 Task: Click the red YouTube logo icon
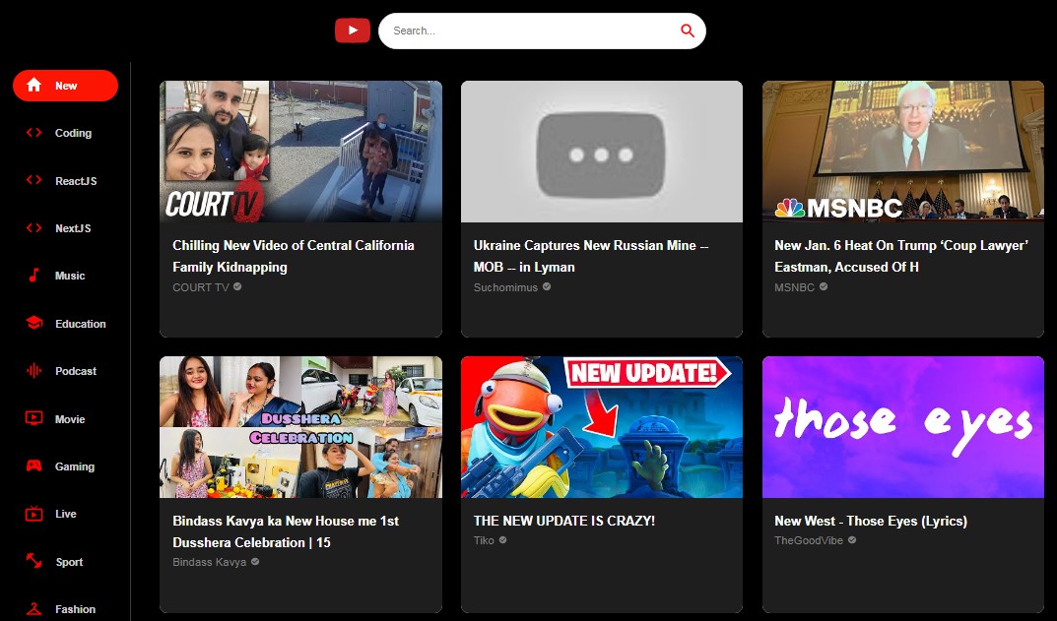click(352, 31)
